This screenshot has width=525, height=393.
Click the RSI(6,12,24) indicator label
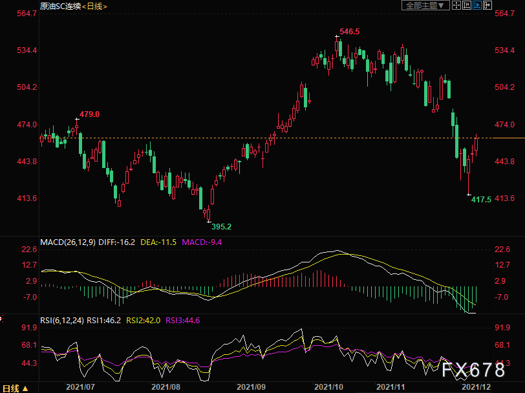[62, 321]
